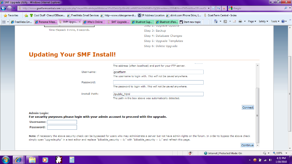Open the address bar history dropdown
This screenshot has height=164, width=292.
(x=208, y=8)
